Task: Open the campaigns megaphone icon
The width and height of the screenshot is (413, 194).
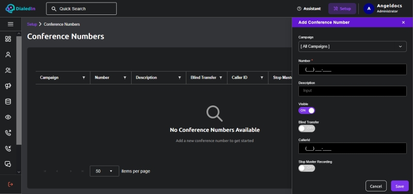Action: [8, 86]
